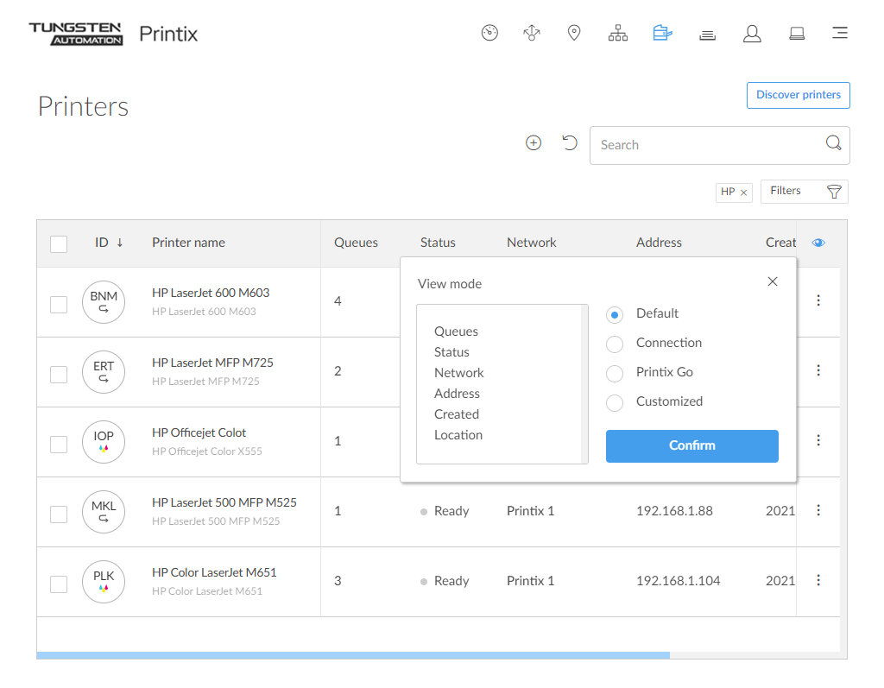Open the Filters dropdown

click(x=804, y=192)
